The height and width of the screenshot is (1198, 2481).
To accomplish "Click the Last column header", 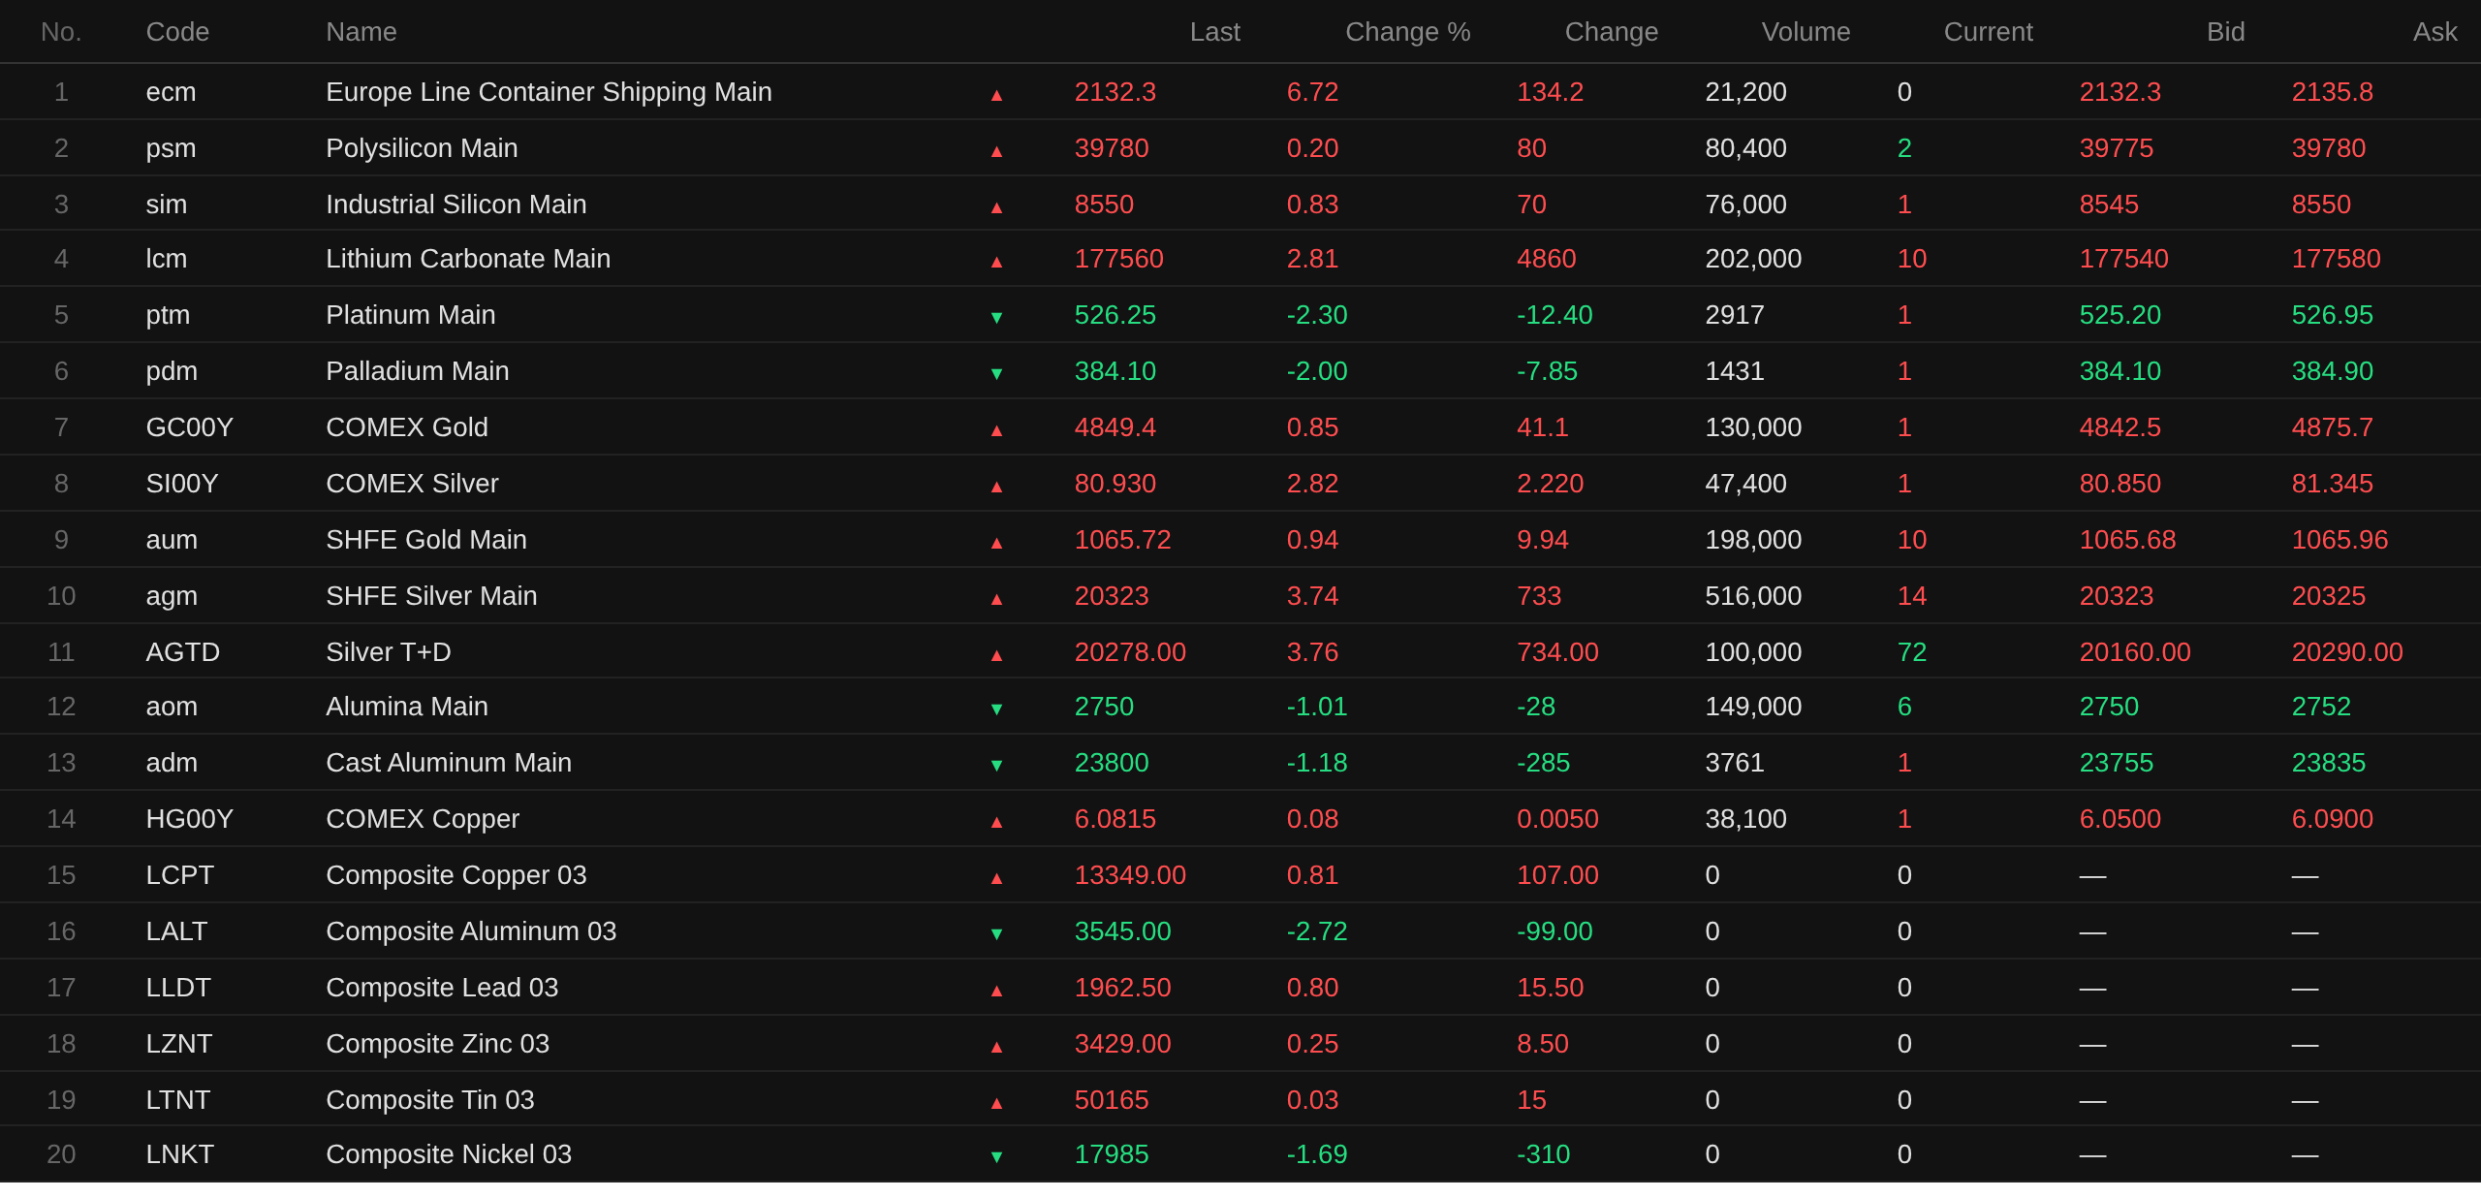I will tap(1214, 32).
